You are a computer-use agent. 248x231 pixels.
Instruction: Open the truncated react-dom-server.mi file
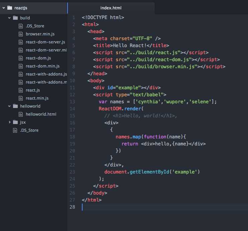(x=46, y=50)
